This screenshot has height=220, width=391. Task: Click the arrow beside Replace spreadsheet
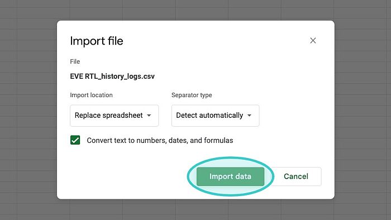pyautogui.click(x=149, y=116)
